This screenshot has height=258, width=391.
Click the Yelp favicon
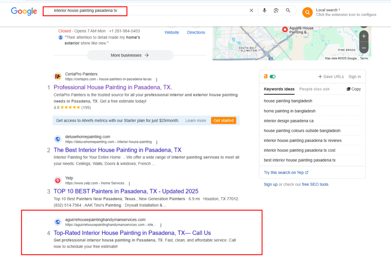pos(58,180)
